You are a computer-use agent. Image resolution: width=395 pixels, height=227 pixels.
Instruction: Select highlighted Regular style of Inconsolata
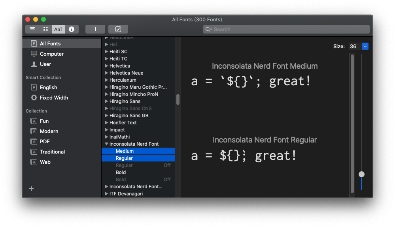click(x=138, y=158)
